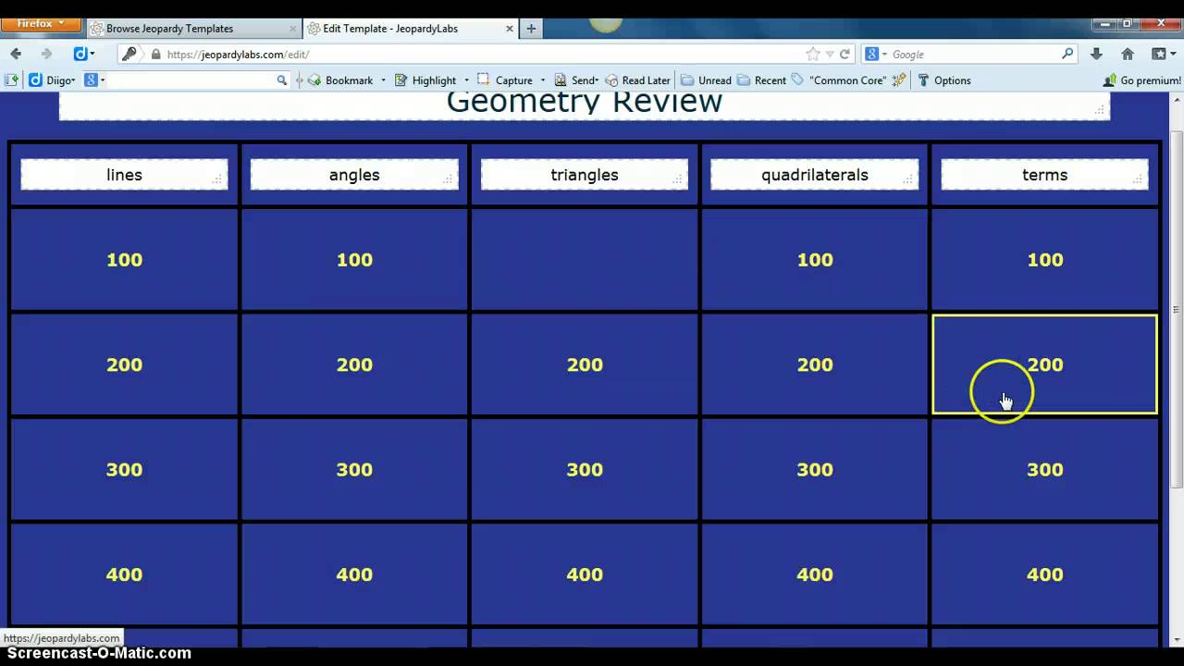Open the Unread folder in Diigo toolbar

click(706, 80)
